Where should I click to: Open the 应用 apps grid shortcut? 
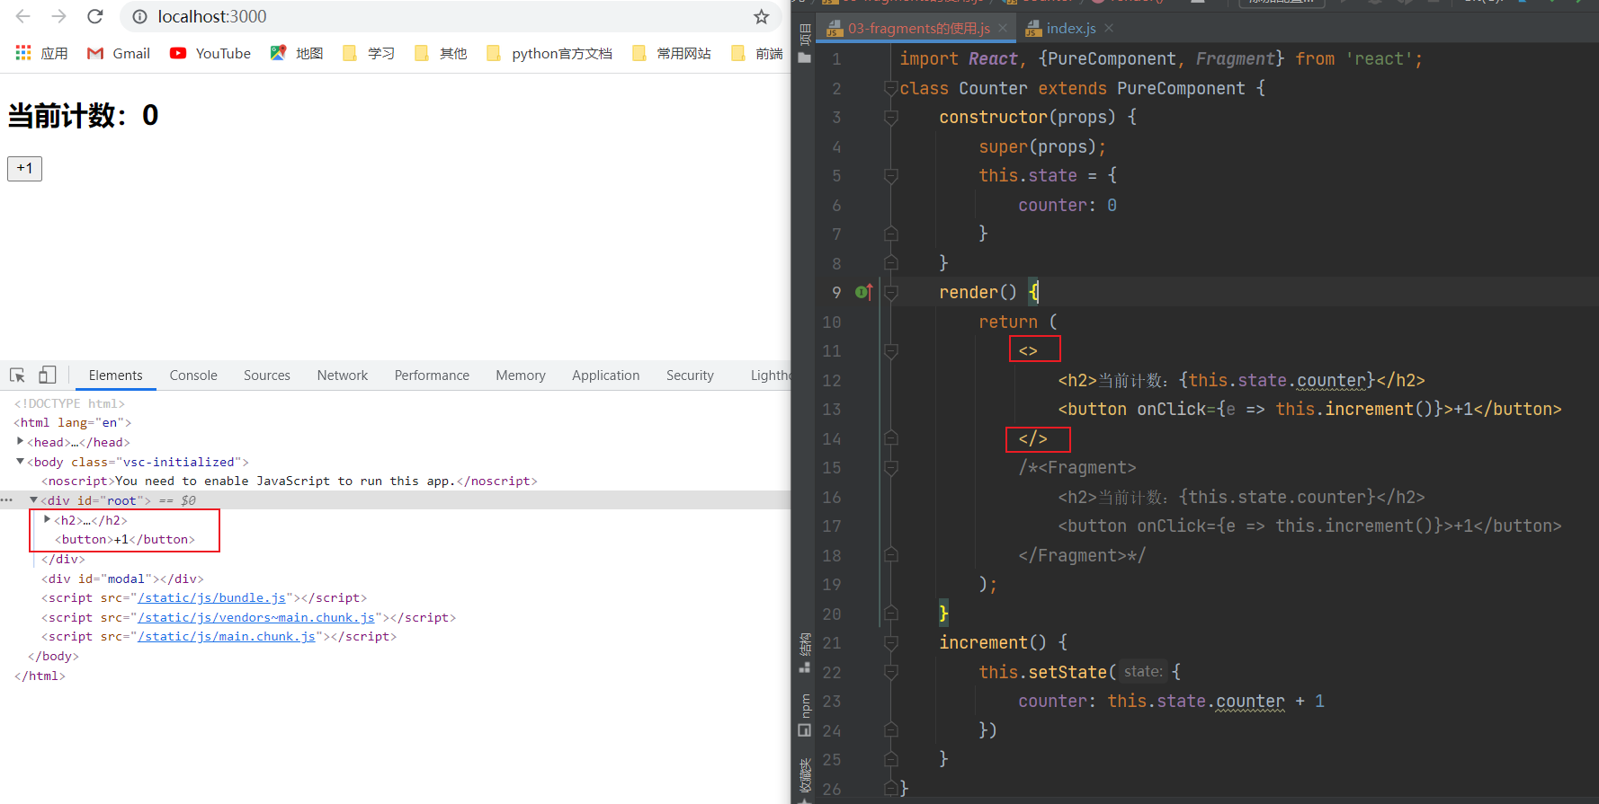(41, 53)
